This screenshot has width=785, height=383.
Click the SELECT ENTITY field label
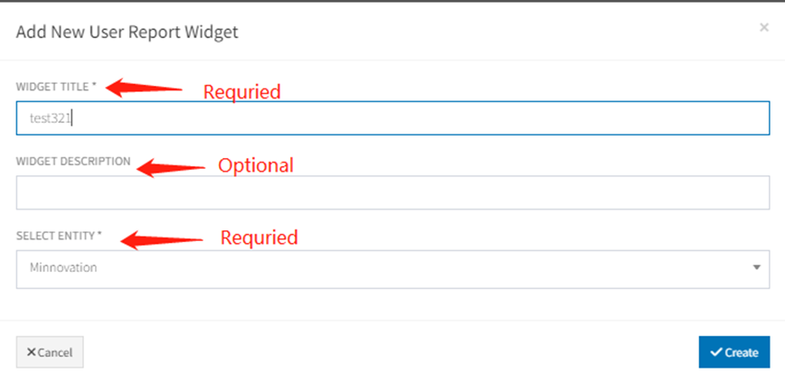point(56,236)
